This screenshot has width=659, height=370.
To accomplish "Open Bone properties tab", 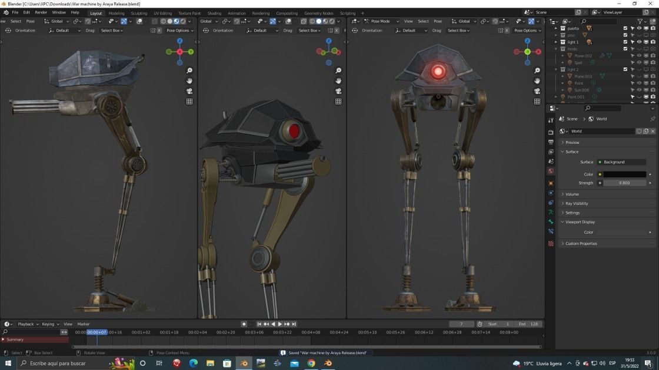I will pos(551,222).
